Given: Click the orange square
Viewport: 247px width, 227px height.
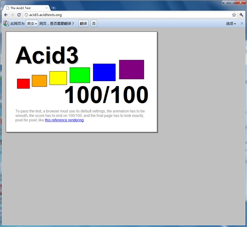Looking at the screenshot, I should click(40, 81).
